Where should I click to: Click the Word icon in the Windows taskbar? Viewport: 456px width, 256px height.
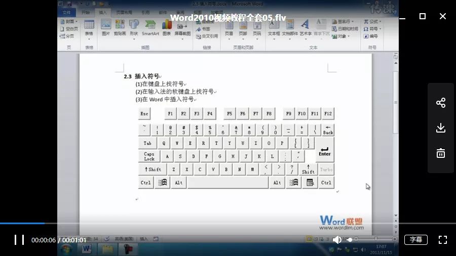(x=86, y=249)
